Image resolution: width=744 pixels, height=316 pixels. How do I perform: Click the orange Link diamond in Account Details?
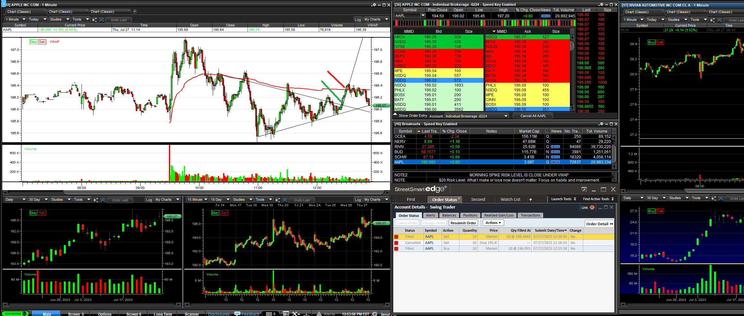click(592, 208)
